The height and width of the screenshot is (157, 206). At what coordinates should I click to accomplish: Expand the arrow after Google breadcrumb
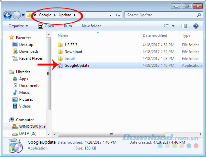(x=55, y=15)
